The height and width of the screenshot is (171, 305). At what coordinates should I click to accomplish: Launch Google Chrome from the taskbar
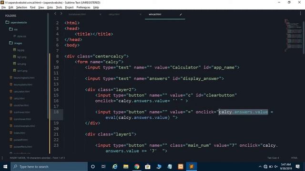point(137,167)
